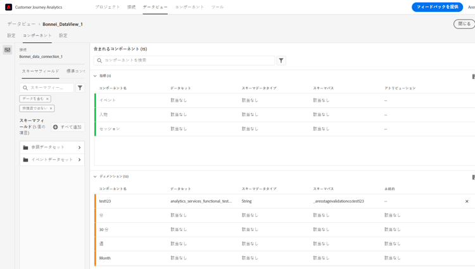Click the analytics_services_functional_test dataset cell
The height and width of the screenshot is (269, 475).
click(x=201, y=201)
